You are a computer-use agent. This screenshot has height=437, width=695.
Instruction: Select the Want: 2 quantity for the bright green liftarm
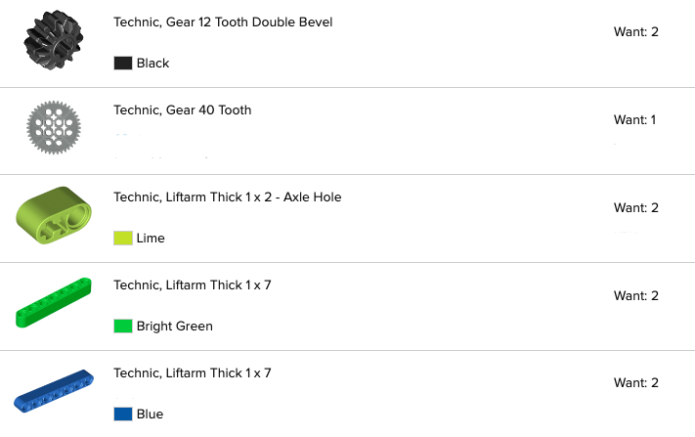636,295
